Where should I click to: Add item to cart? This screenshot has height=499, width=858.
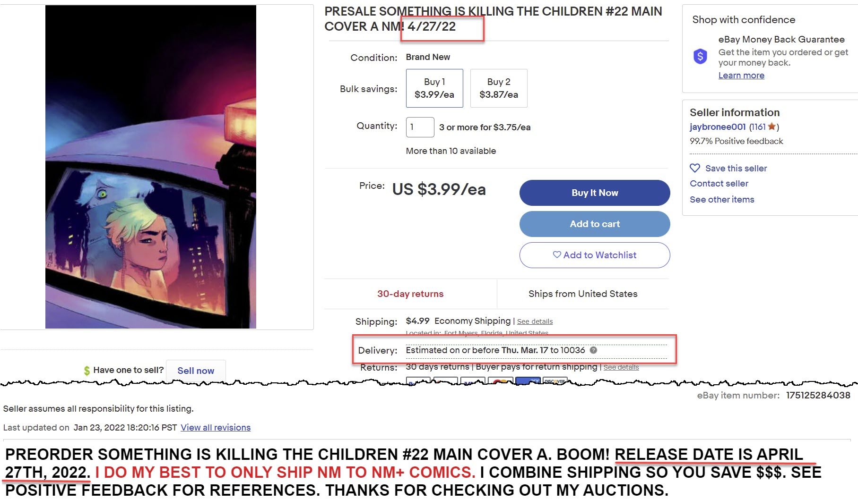[x=595, y=224]
